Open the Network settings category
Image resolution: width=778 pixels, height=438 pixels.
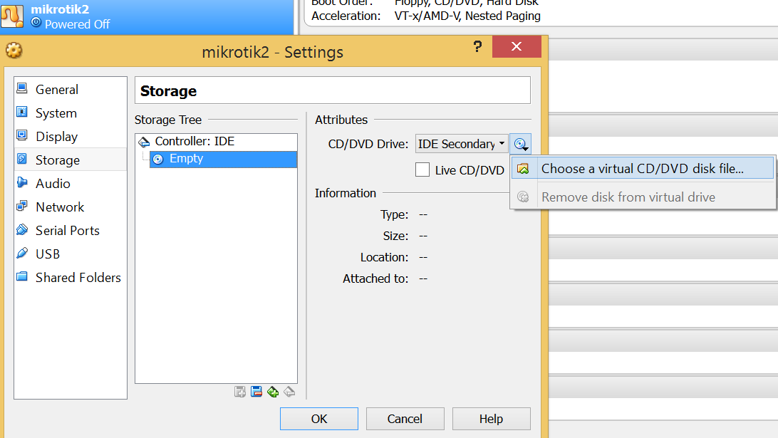[71, 207]
